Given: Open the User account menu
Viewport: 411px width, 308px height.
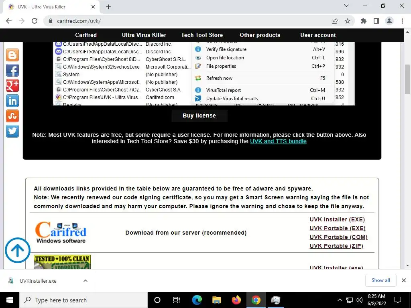Looking at the screenshot, I should click(318, 35).
